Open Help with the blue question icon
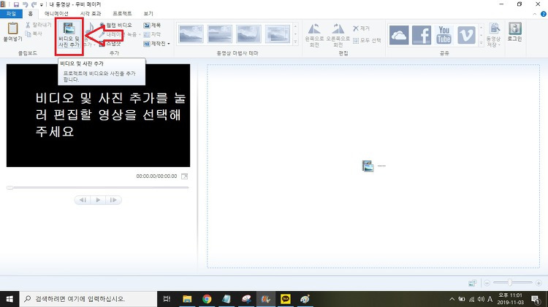This screenshot has height=307, width=548. [544, 14]
